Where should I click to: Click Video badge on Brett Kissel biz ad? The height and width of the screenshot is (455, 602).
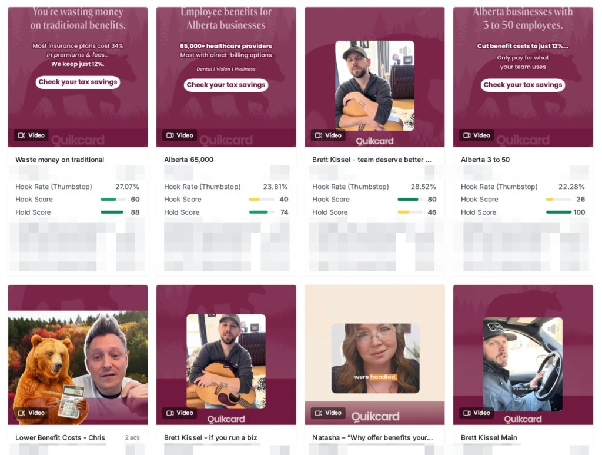(180, 413)
